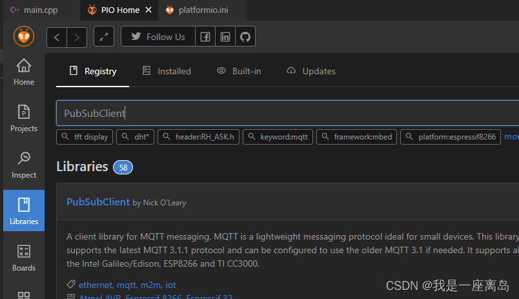Open the PubSubClient library link
The height and width of the screenshot is (299, 519).
(x=98, y=201)
